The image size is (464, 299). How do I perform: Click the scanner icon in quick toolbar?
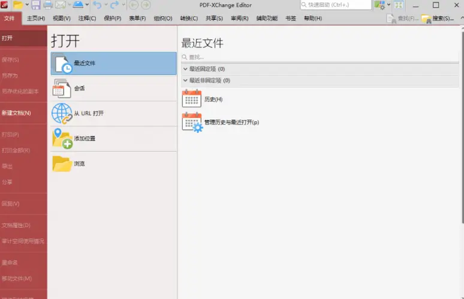[x=78, y=5]
